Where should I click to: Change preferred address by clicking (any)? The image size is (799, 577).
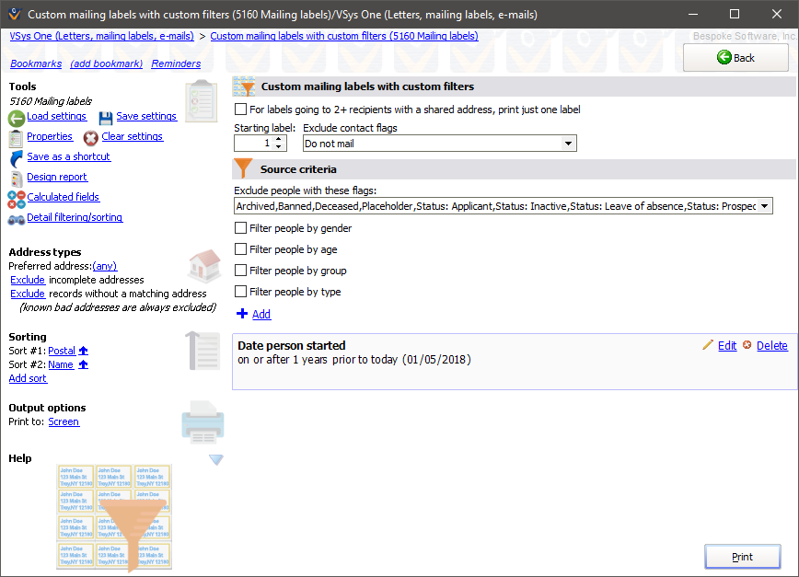point(104,265)
